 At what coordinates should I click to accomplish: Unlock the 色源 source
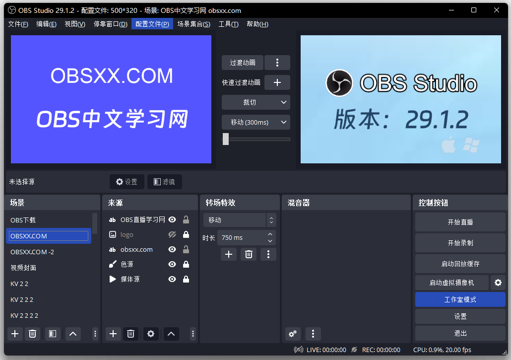(186, 264)
